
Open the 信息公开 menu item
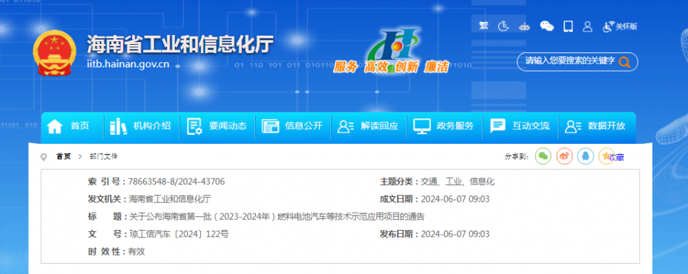292,127
